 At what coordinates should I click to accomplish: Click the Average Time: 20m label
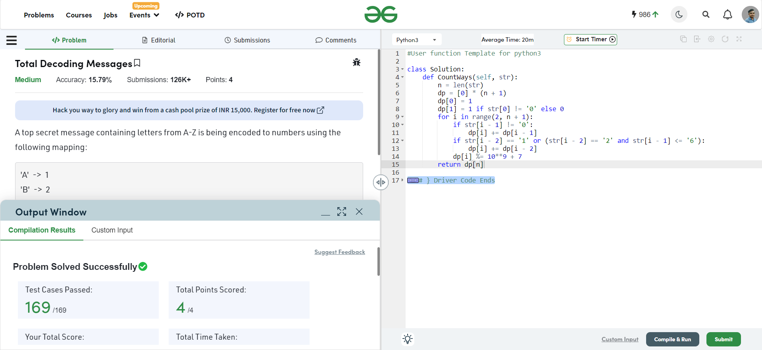tap(507, 40)
